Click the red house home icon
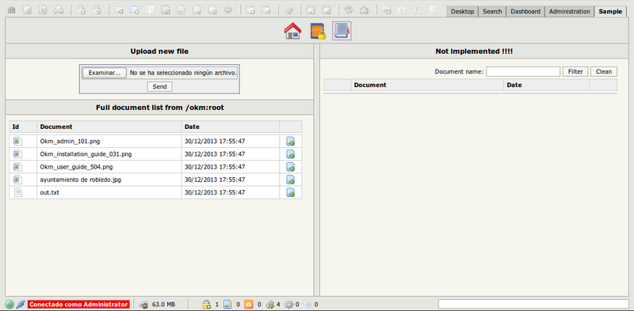Viewport: 634px width, 311px height. point(292,31)
